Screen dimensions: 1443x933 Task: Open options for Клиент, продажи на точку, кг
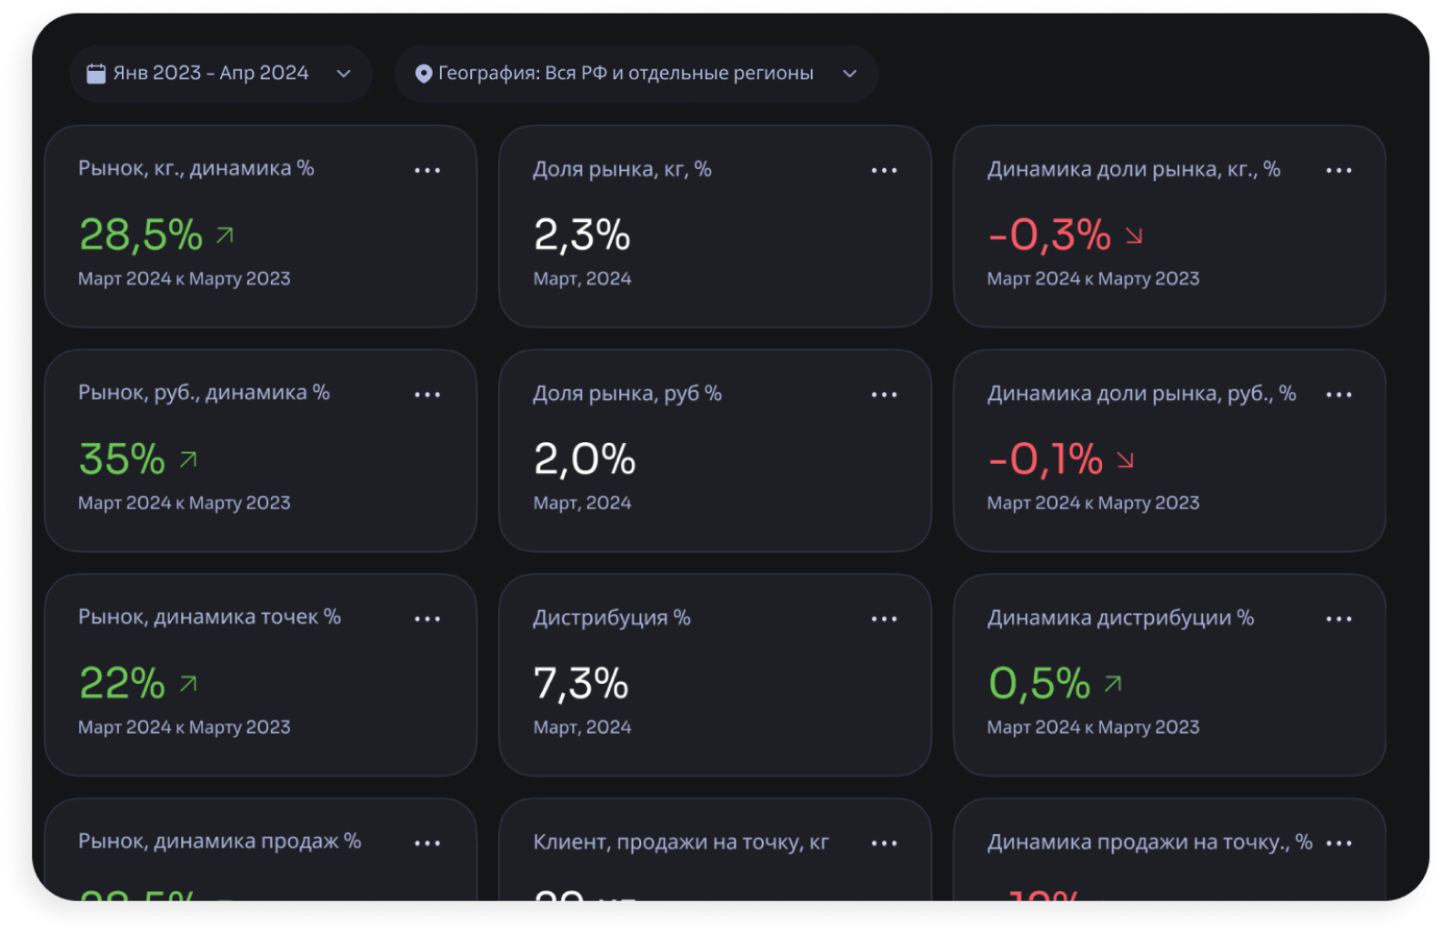pos(884,844)
